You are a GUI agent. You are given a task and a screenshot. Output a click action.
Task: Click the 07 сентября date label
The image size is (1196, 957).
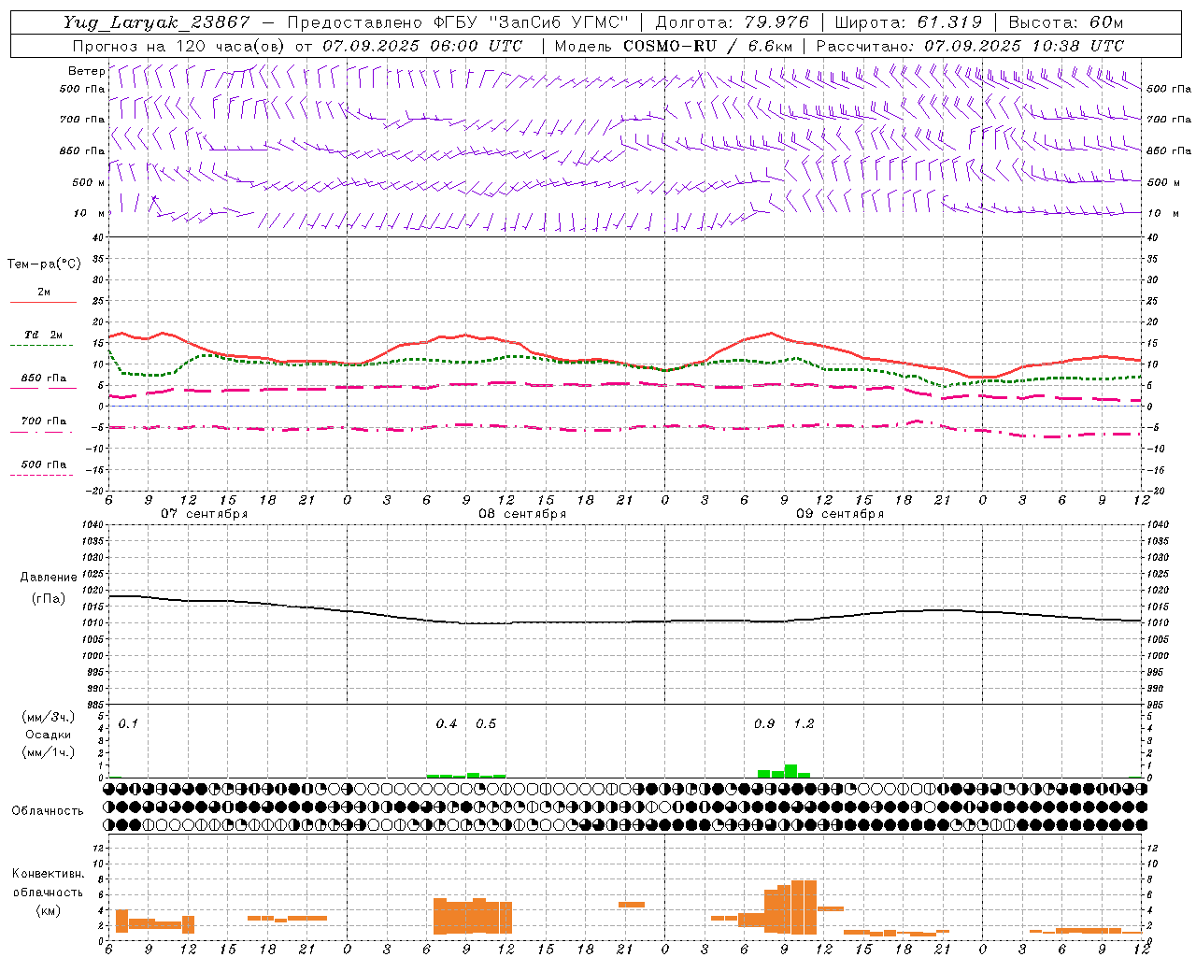(x=205, y=514)
